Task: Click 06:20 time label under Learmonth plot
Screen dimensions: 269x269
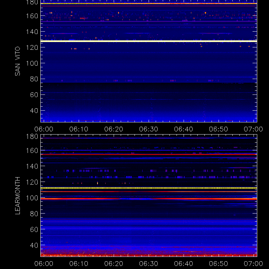Action: 114,264
